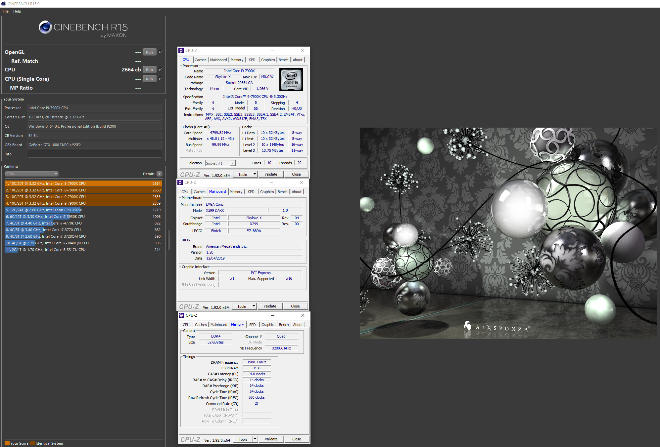Switch to Bench tab in top CPU-Z window

pos(284,60)
